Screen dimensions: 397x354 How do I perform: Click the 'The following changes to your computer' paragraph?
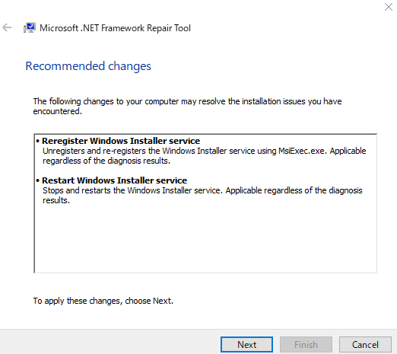coord(187,106)
